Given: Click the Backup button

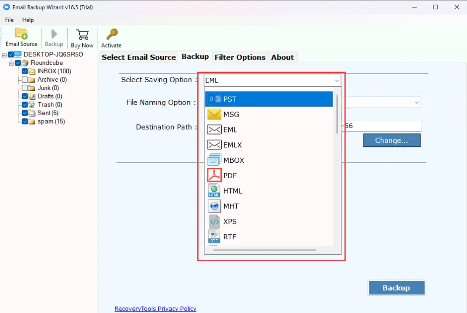Looking at the screenshot, I should tap(396, 288).
